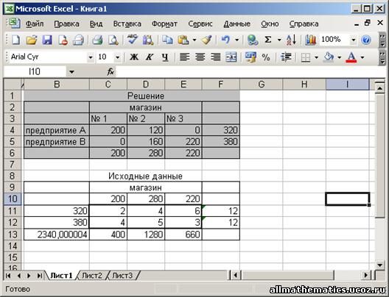This screenshot has height=297, width=389.
Task: Toggle bold Ж formatting
Action: [x=134, y=57]
